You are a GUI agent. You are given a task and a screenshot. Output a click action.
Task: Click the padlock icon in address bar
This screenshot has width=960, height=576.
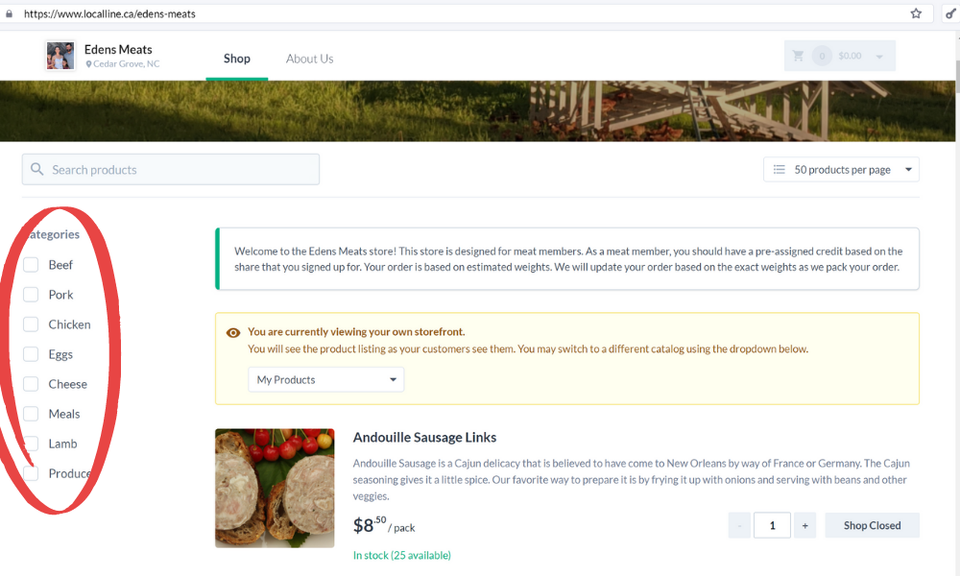pyautogui.click(x=10, y=13)
